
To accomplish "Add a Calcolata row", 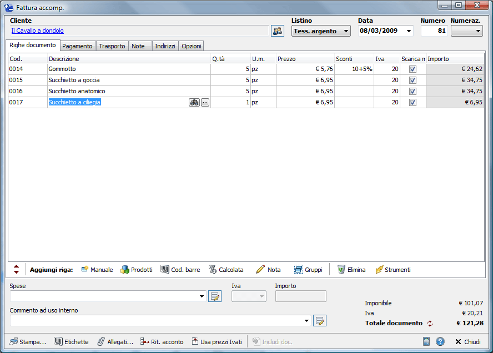I will tap(226, 270).
